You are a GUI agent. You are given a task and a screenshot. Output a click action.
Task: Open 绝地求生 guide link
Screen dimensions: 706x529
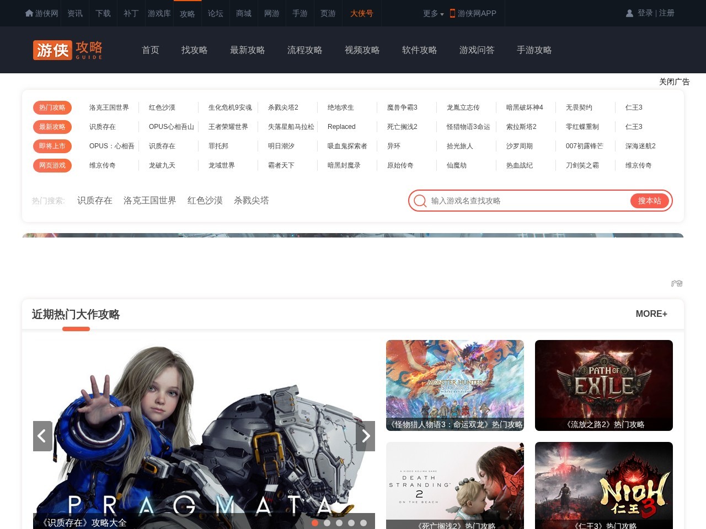point(341,107)
